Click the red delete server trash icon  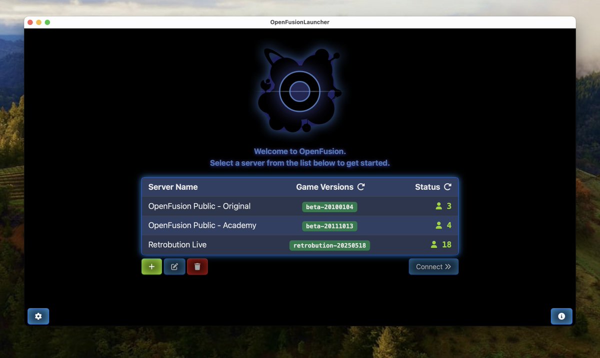pos(197,266)
